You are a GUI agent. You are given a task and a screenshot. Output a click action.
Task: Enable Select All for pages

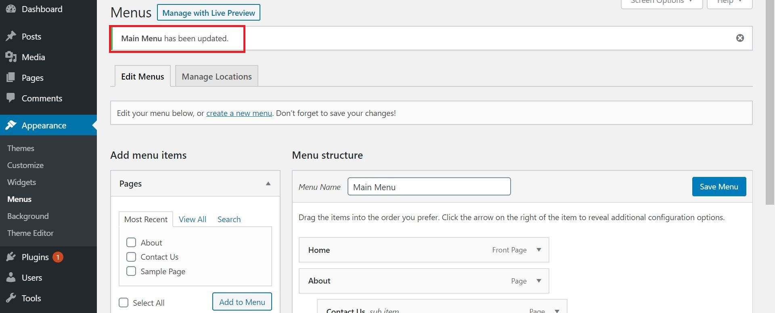tap(124, 302)
